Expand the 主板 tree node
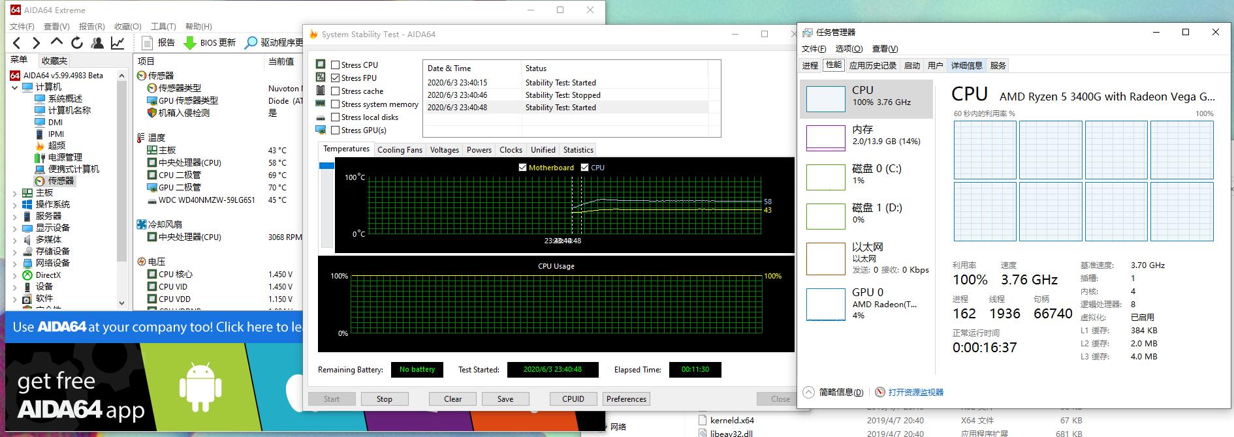Screen dimensions: 1234x437 pos(15,193)
